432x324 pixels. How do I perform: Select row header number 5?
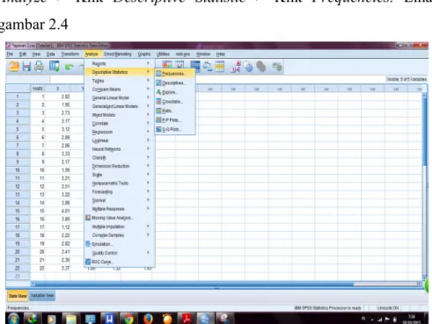(x=18, y=129)
